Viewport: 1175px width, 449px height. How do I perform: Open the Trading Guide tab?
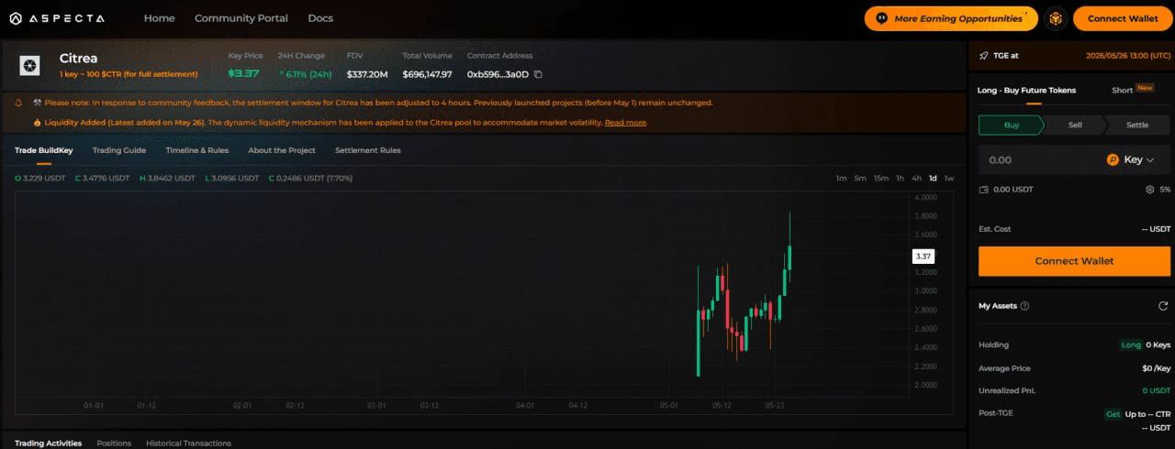[x=119, y=150]
